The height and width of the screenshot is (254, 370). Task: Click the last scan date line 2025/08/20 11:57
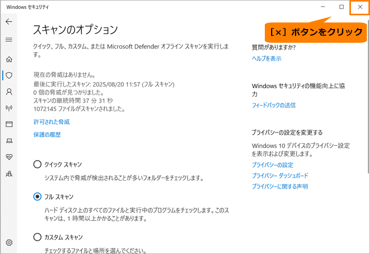104,84
